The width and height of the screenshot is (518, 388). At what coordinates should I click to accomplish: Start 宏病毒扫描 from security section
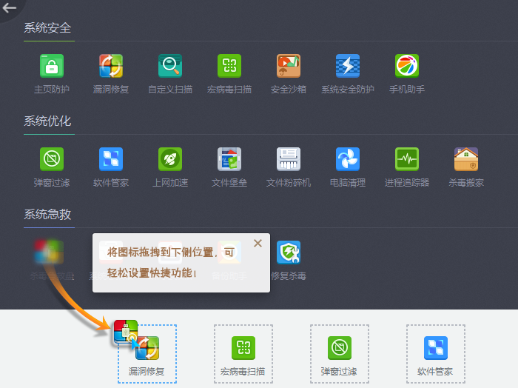[x=229, y=67]
